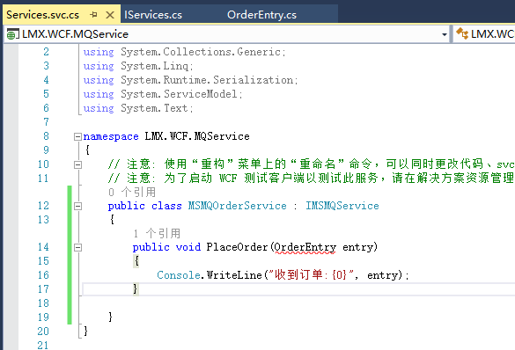Collapse the namespace LMX.WCF.MQService block
This screenshot has width=515, height=350.
77,136
